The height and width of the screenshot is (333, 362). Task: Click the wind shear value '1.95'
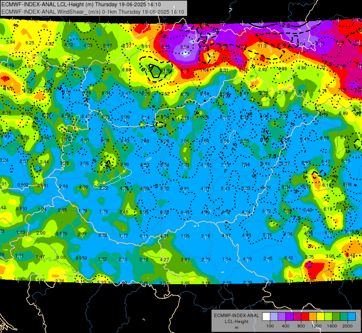click(185, 236)
